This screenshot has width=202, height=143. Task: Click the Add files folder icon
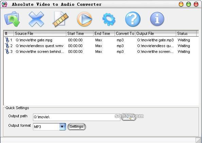click(x=12, y=19)
